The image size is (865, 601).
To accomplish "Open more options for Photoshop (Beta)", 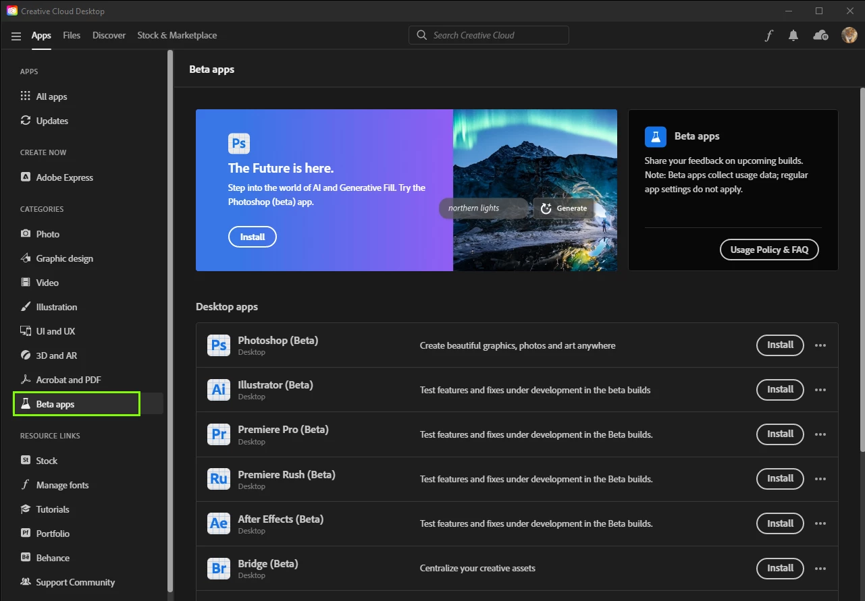I will (x=820, y=345).
